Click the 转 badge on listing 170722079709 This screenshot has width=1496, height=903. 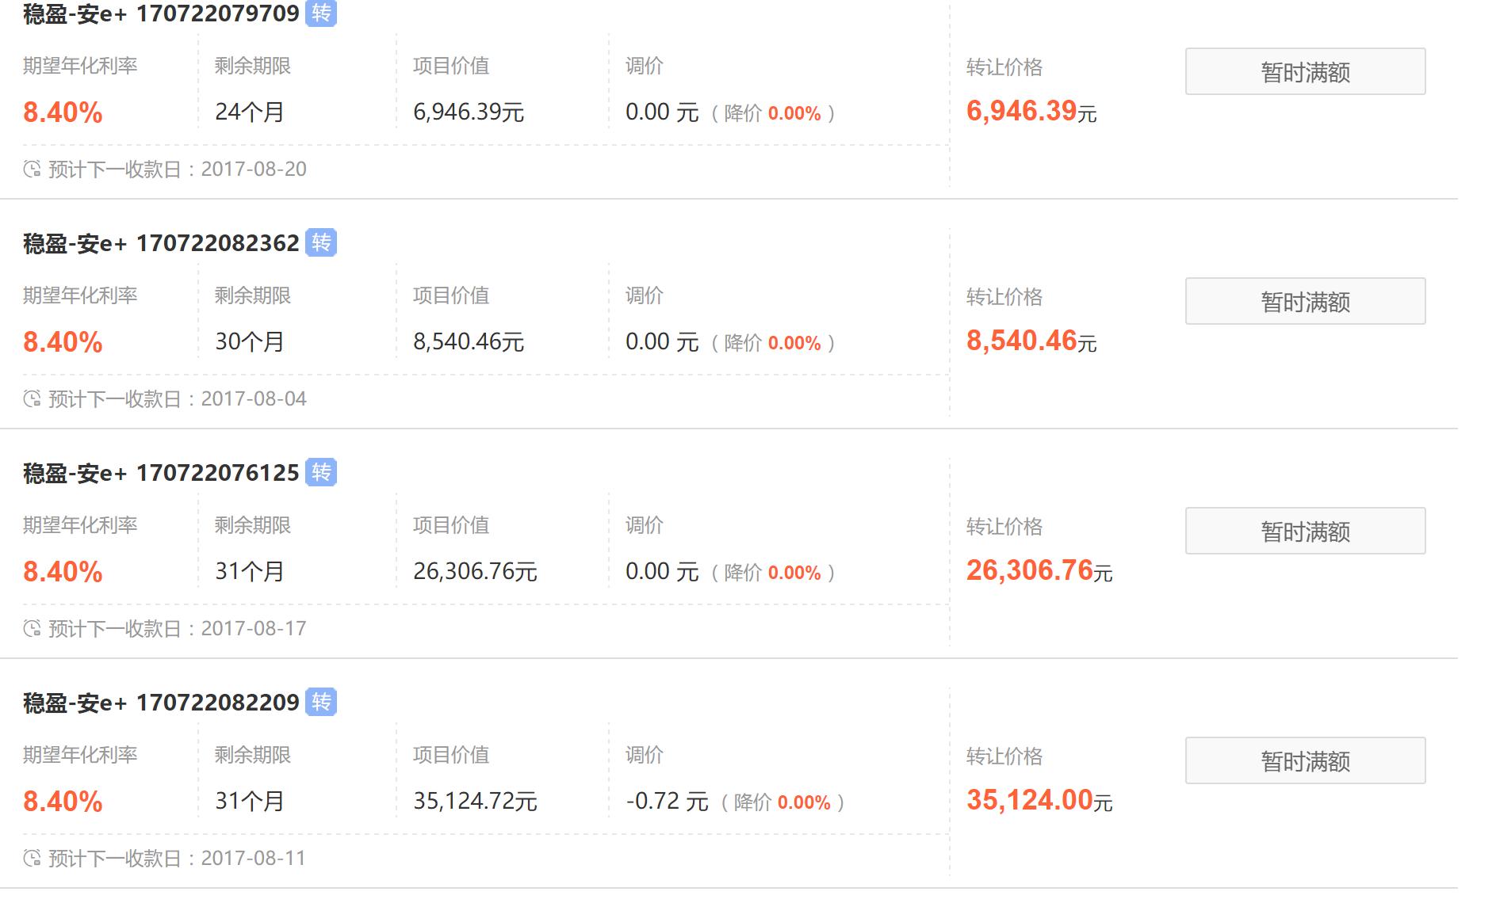tap(323, 13)
